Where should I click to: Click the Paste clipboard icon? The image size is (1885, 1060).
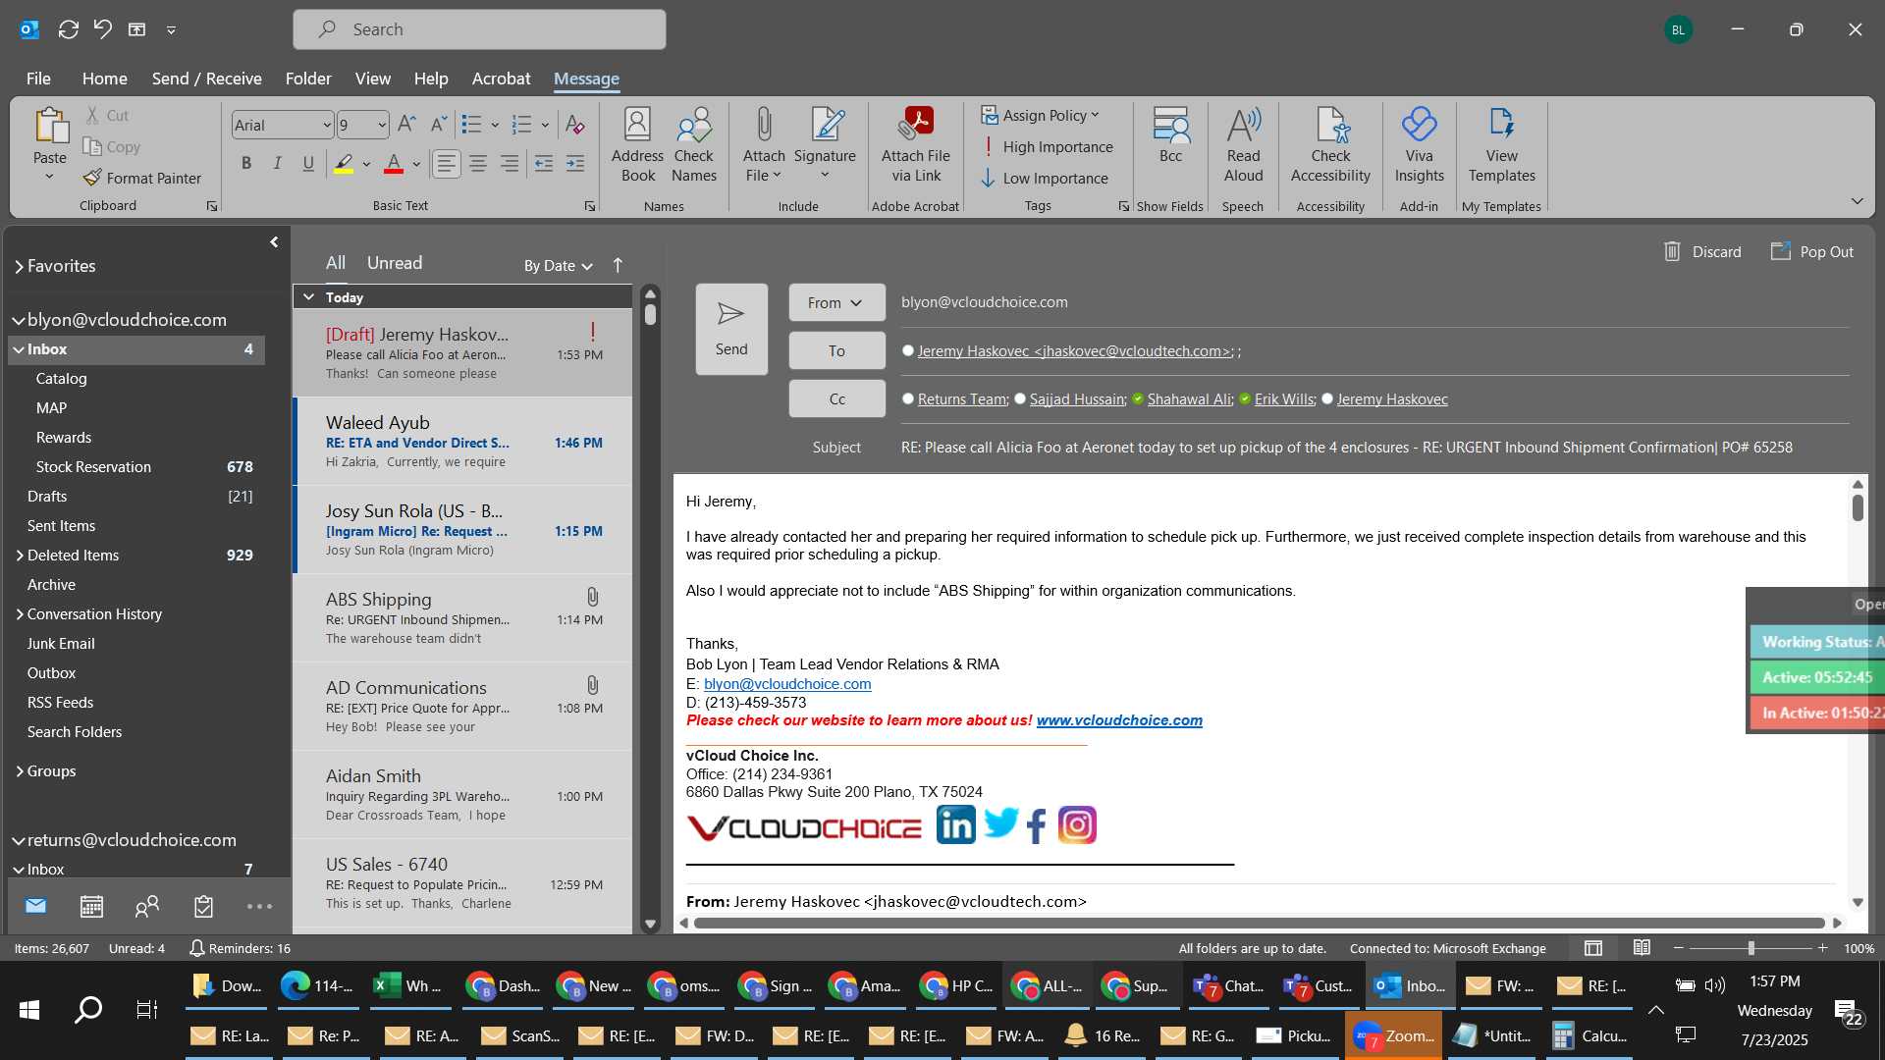50,126
